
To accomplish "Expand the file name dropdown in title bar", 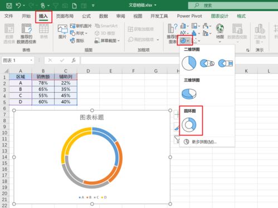I will [x=155, y=5].
